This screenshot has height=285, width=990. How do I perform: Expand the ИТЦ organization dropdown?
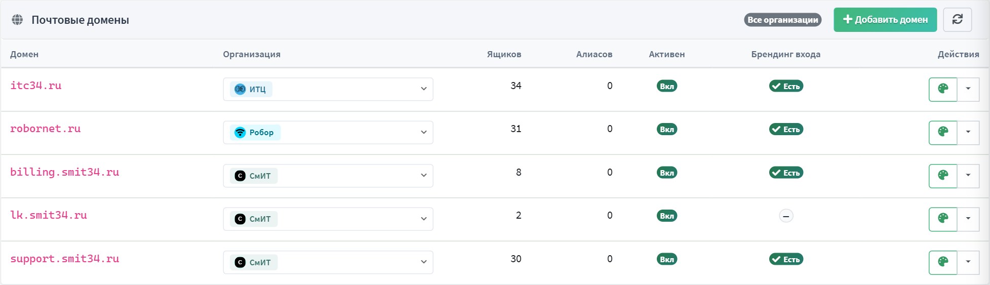click(x=328, y=89)
